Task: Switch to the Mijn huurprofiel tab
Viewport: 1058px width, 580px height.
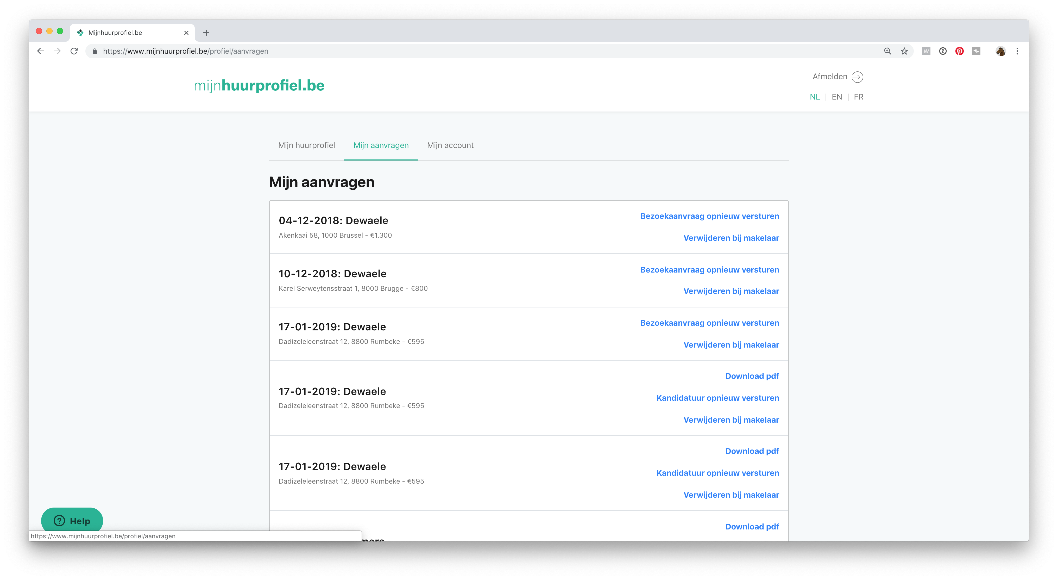Action: [x=306, y=145]
